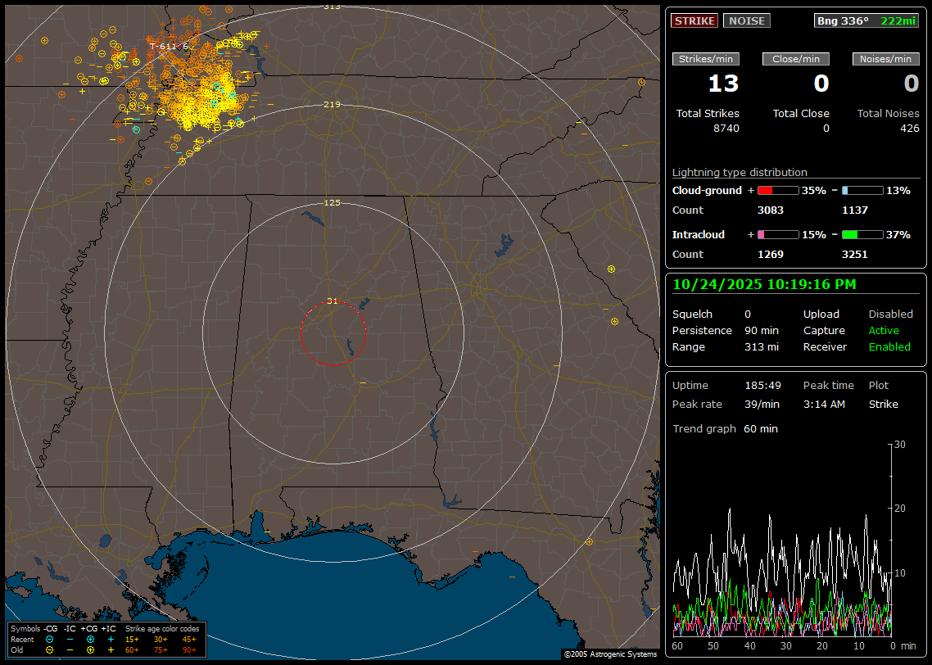Click the green negative intracloud percentage bar
The width and height of the screenshot is (932, 665).
pos(862,235)
